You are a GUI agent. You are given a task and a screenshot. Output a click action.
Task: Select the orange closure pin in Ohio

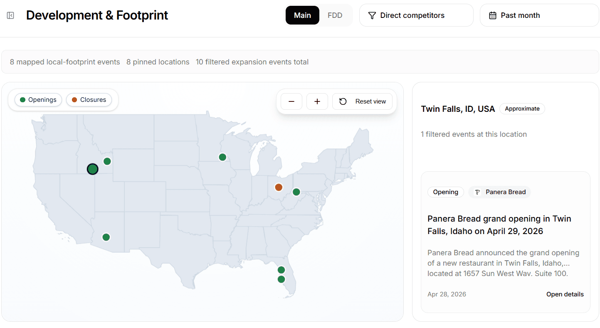click(279, 187)
